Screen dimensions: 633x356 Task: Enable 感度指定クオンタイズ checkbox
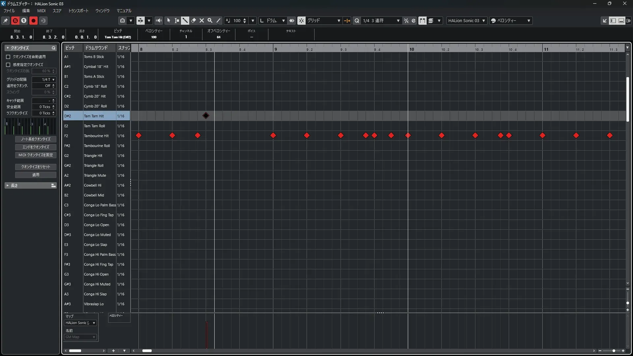coord(8,65)
